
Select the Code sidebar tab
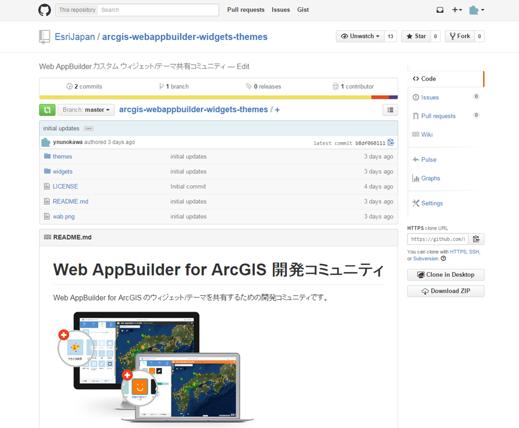click(x=445, y=79)
